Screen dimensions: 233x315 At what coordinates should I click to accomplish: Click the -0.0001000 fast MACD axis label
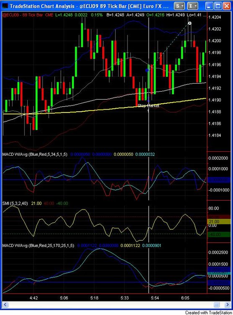click(x=219, y=190)
